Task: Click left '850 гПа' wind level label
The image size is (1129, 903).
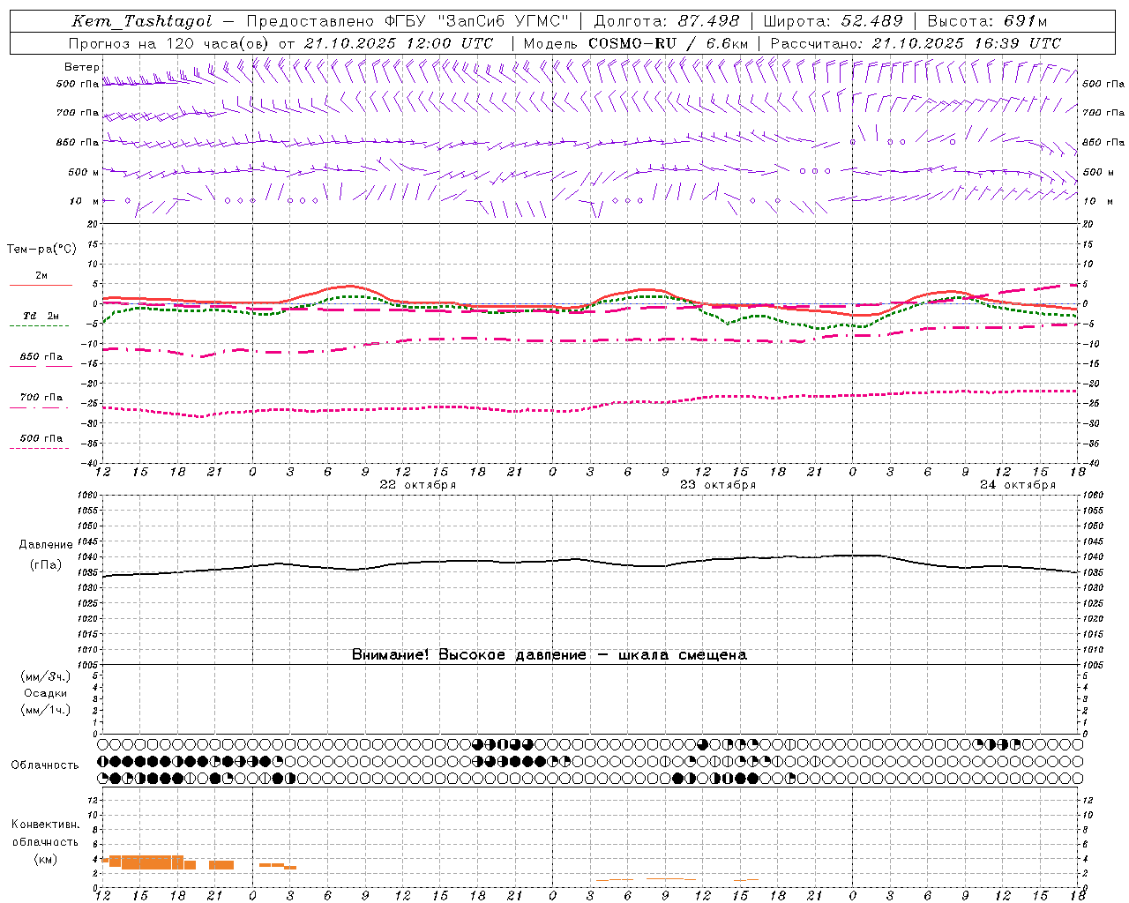Action: click(78, 142)
